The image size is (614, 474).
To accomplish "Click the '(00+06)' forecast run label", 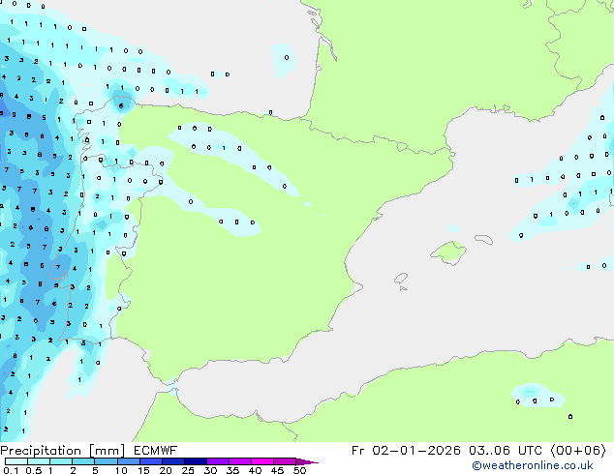I will click(x=578, y=451).
